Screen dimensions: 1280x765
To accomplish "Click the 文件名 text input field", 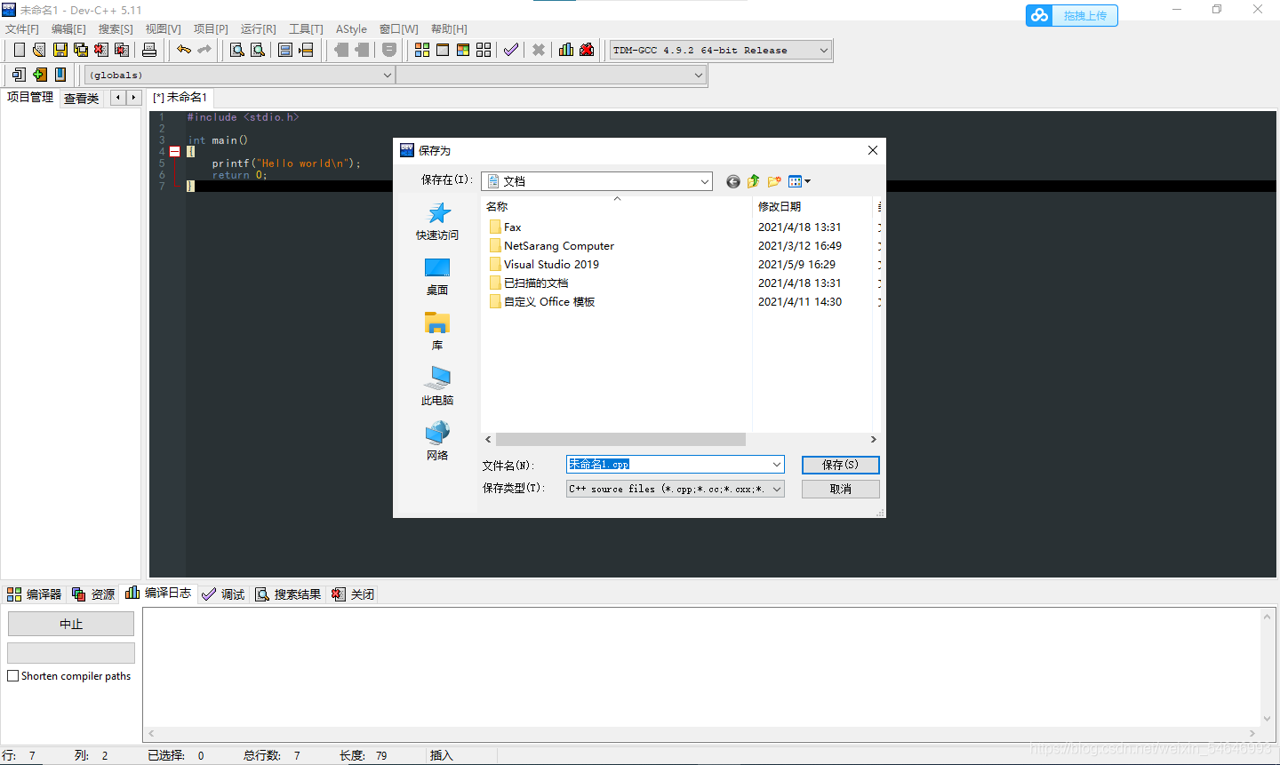I will (x=668, y=465).
